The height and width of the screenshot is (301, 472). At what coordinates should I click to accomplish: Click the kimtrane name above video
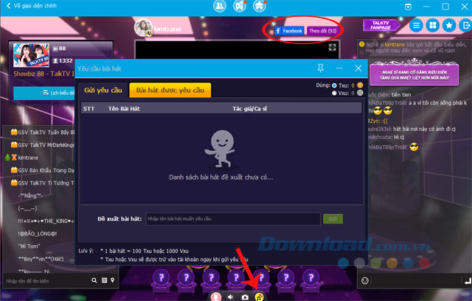click(x=167, y=29)
